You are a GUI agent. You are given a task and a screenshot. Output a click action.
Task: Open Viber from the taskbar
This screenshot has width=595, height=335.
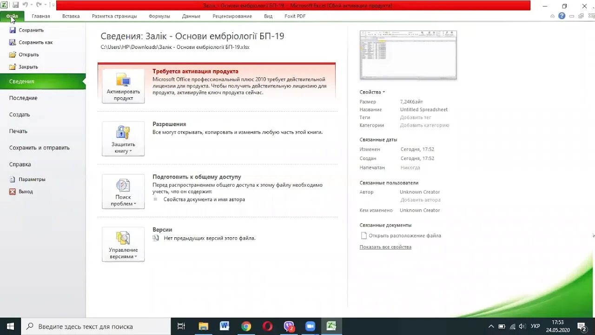coord(289,326)
